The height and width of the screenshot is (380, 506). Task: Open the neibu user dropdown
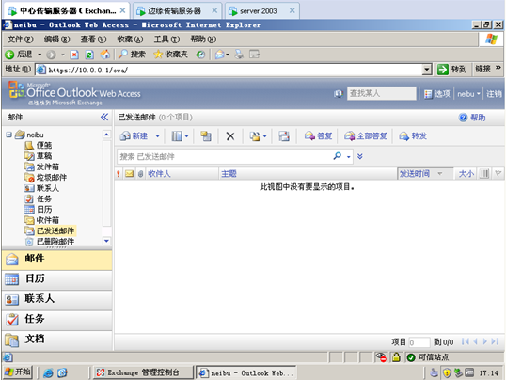point(468,94)
